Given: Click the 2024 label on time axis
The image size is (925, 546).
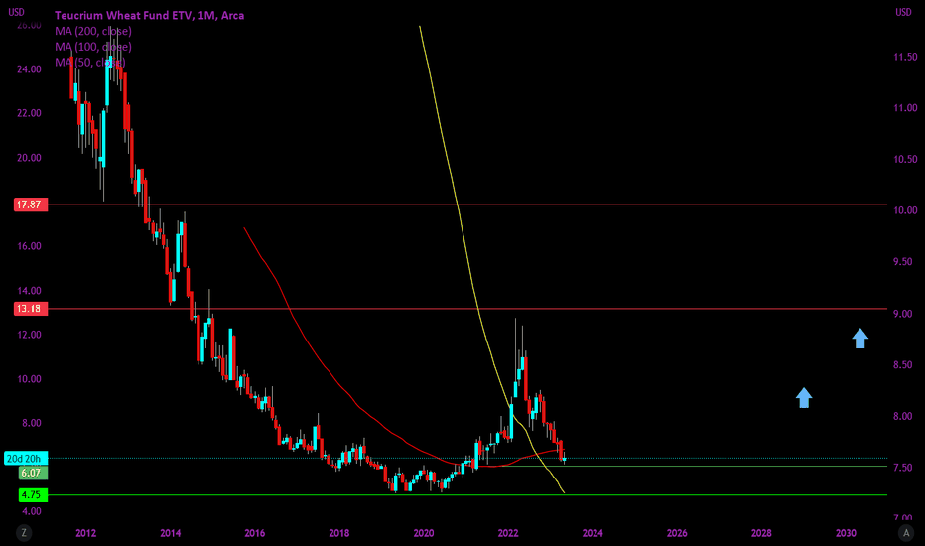Looking at the screenshot, I should pos(593,533).
